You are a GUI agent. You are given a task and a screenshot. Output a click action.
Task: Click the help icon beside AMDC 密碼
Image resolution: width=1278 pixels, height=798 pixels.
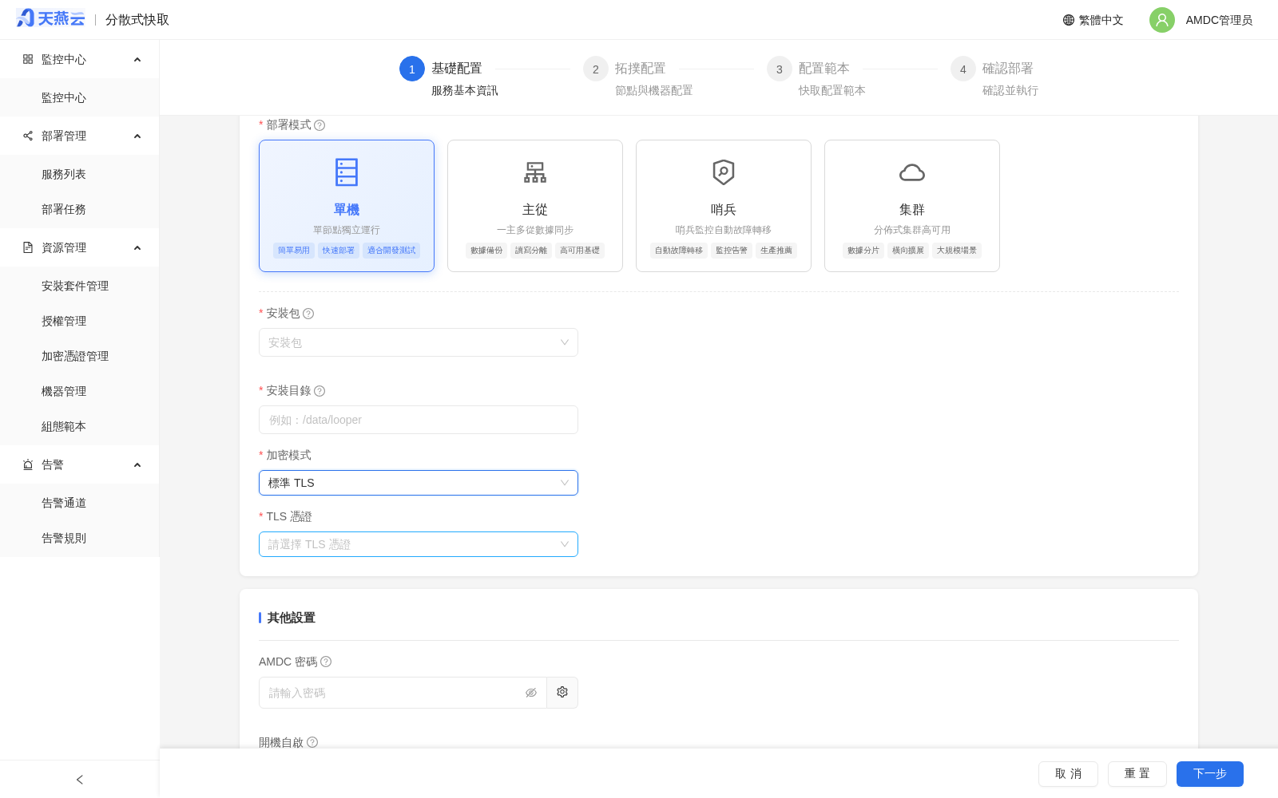pos(326,662)
